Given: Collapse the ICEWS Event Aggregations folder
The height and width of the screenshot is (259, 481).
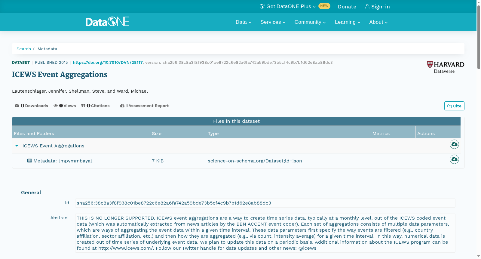Looking at the screenshot, I should [17, 146].
